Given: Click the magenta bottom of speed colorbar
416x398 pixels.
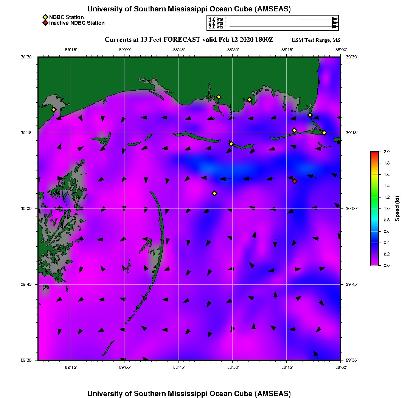Looking at the screenshot, I should pyautogui.click(x=374, y=264).
